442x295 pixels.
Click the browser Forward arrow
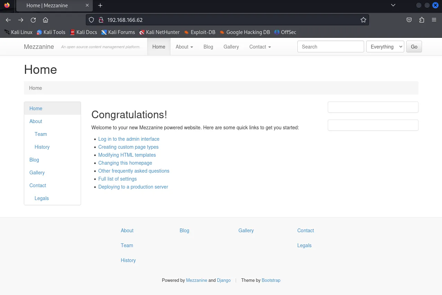(x=21, y=20)
